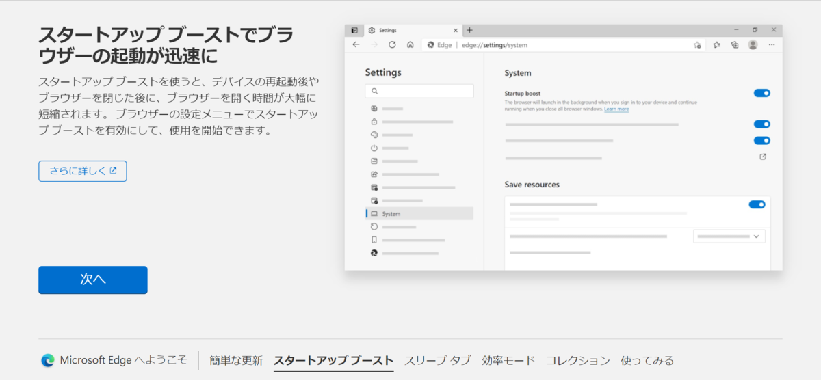Click the back arrow in illustrated browser

point(356,44)
